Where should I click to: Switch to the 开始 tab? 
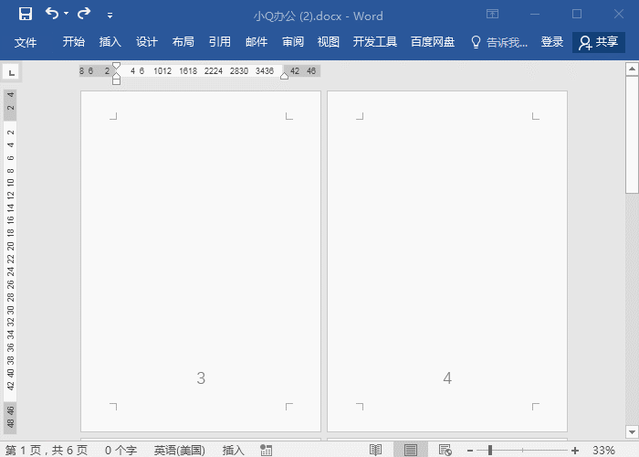pos(74,42)
